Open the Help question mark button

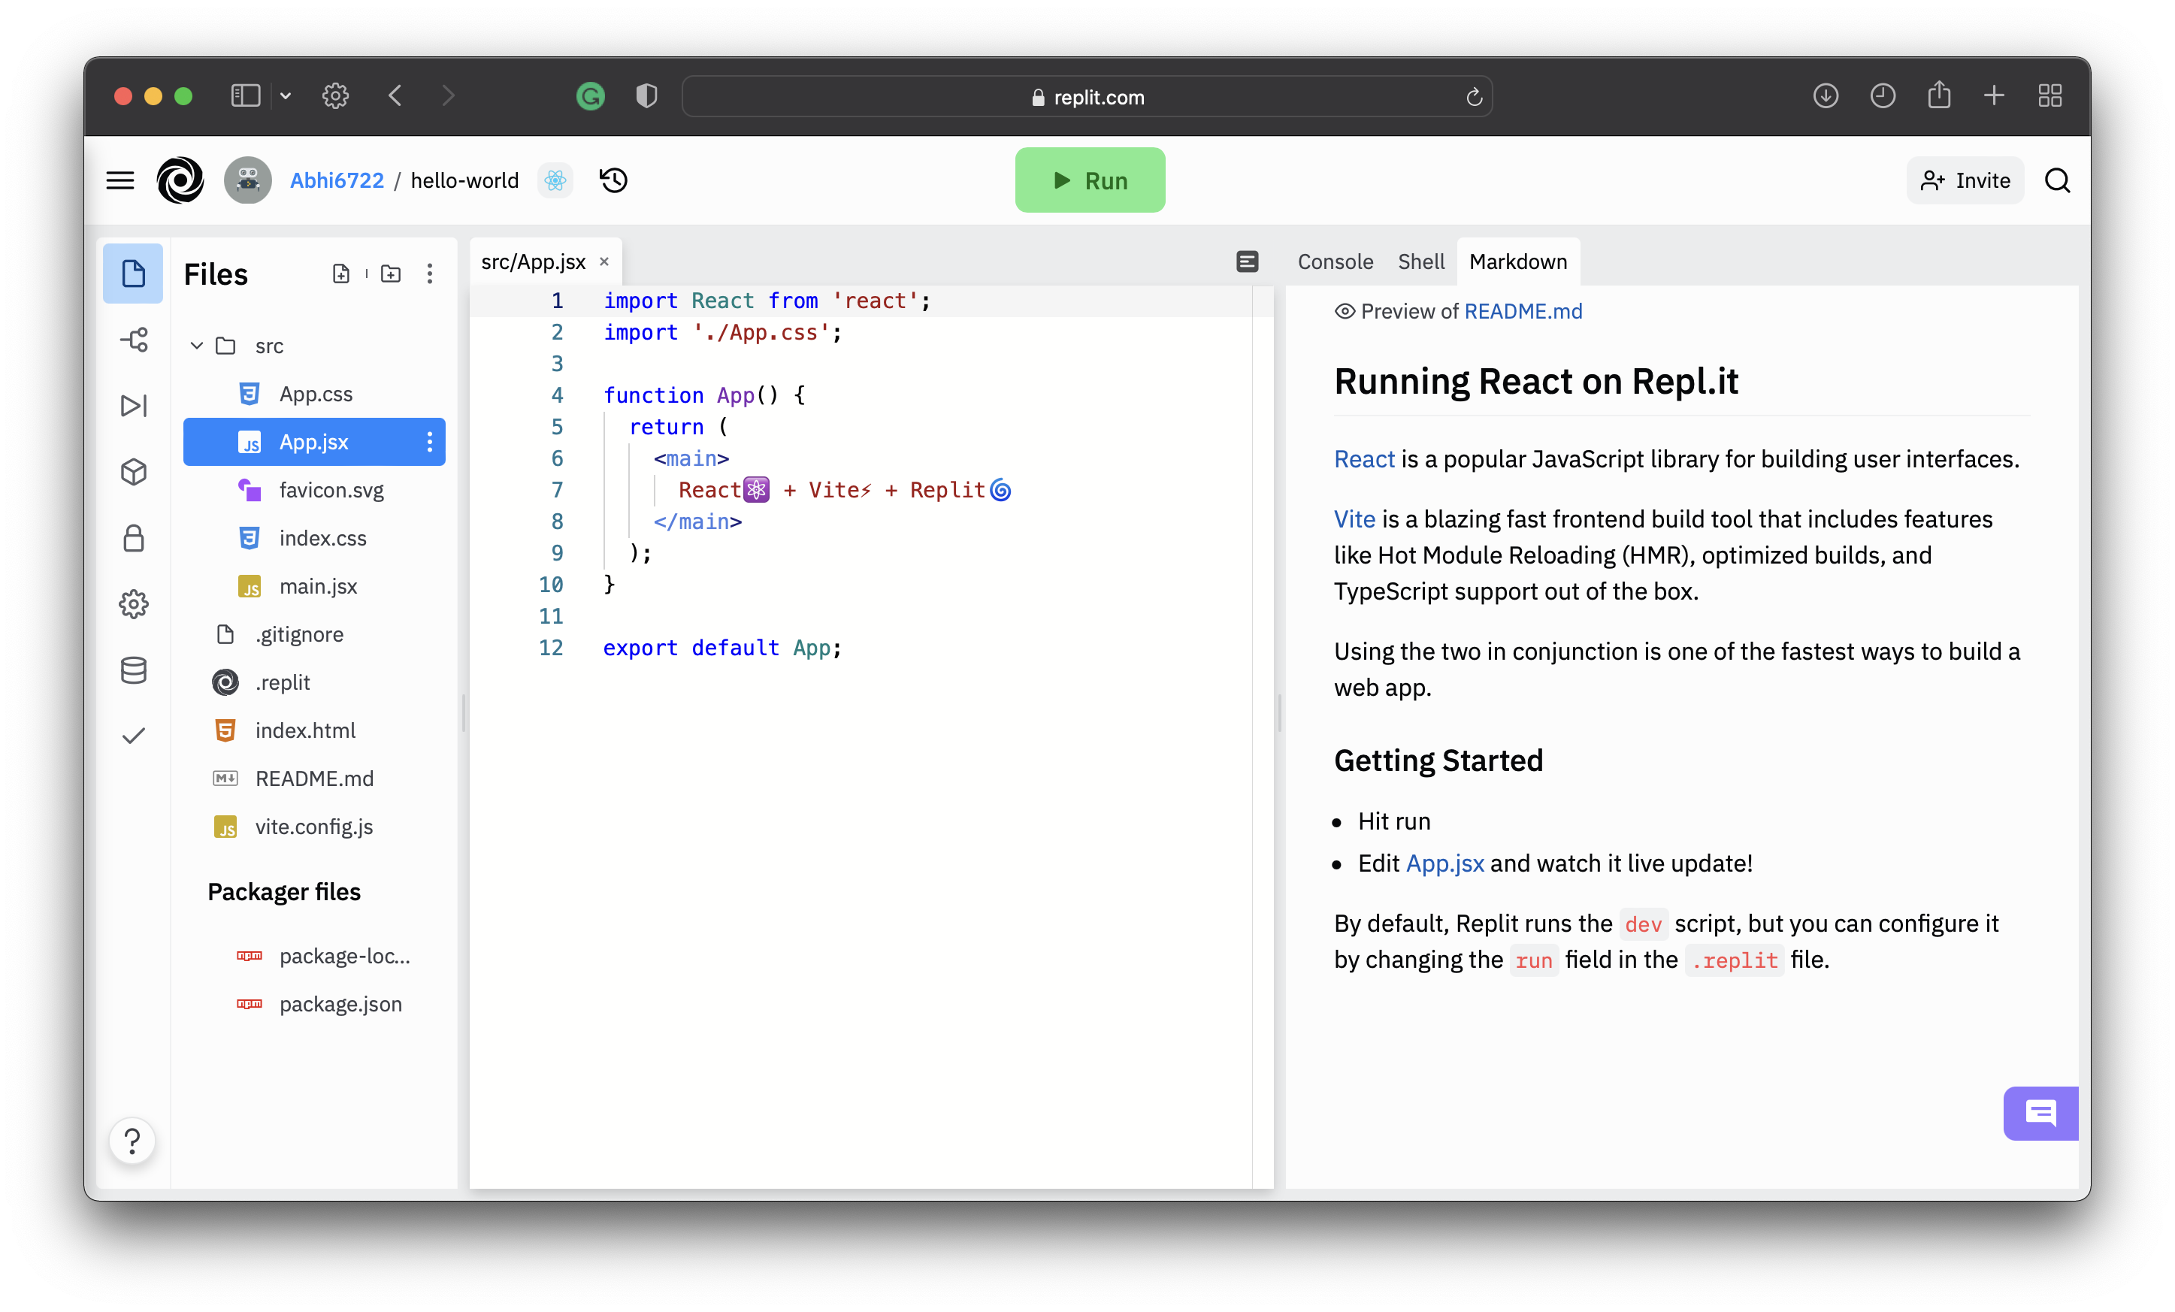click(x=132, y=1141)
